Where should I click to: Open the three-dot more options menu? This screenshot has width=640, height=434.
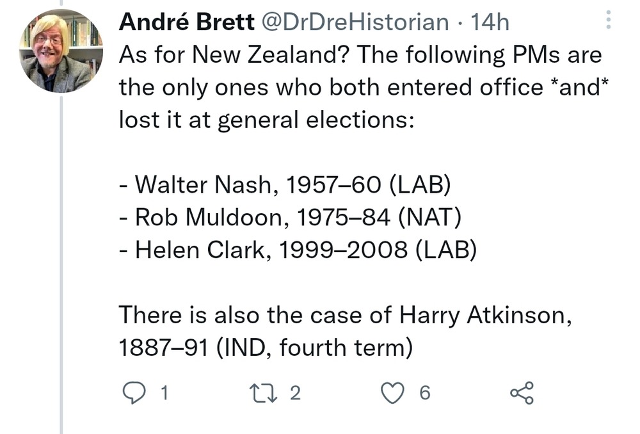point(607,23)
